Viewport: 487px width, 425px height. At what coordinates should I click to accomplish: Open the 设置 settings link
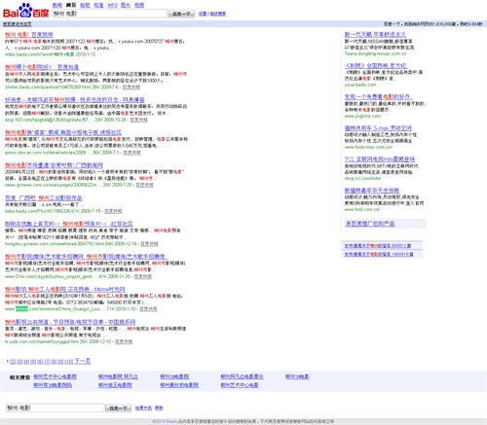[x=203, y=14]
